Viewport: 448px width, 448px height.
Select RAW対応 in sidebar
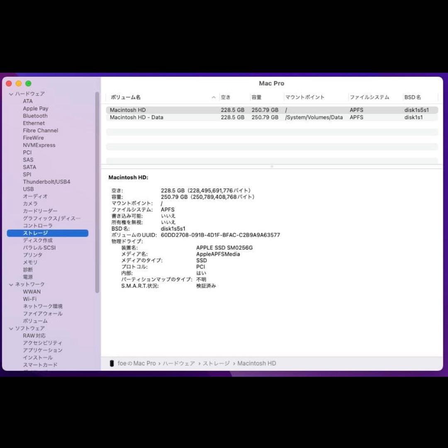34,336
